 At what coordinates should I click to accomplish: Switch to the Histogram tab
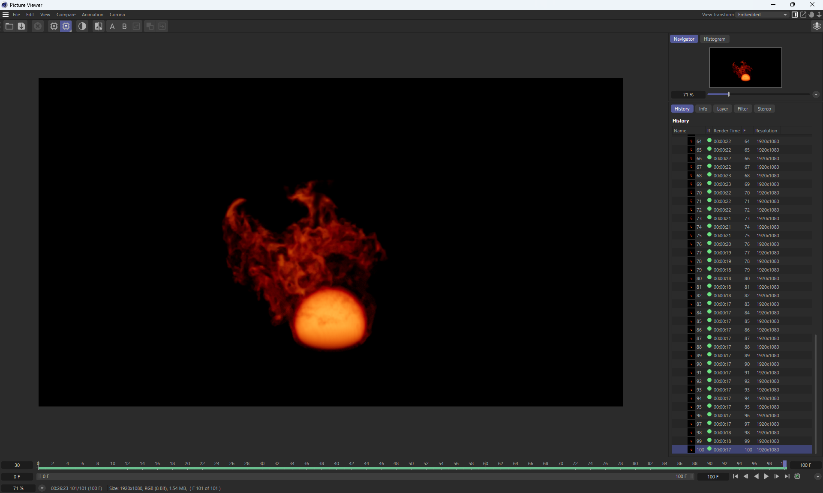pos(714,39)
